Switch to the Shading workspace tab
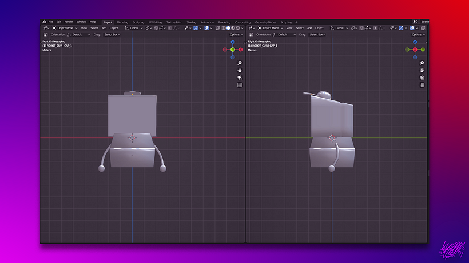The image size is (469, 263). click(191, 22)
